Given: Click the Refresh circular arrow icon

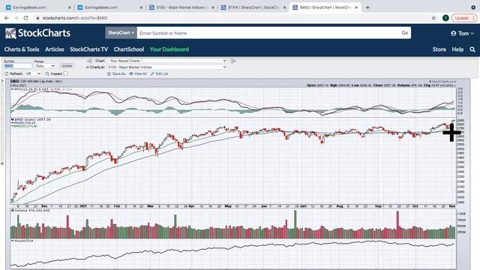Looking at the screenshot, I should tap(7, 73).
